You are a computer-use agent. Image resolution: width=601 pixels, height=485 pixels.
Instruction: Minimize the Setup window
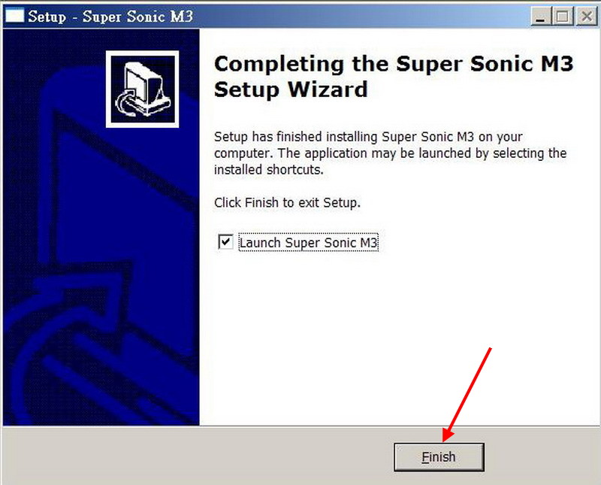tap(540, 17)
